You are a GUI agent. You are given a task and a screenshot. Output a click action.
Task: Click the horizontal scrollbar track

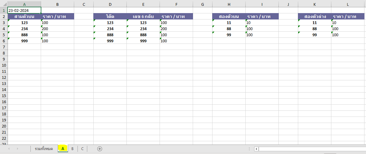click(310, 149)
